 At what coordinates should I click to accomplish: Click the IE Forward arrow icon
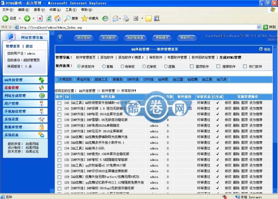(x=27, y=18)
